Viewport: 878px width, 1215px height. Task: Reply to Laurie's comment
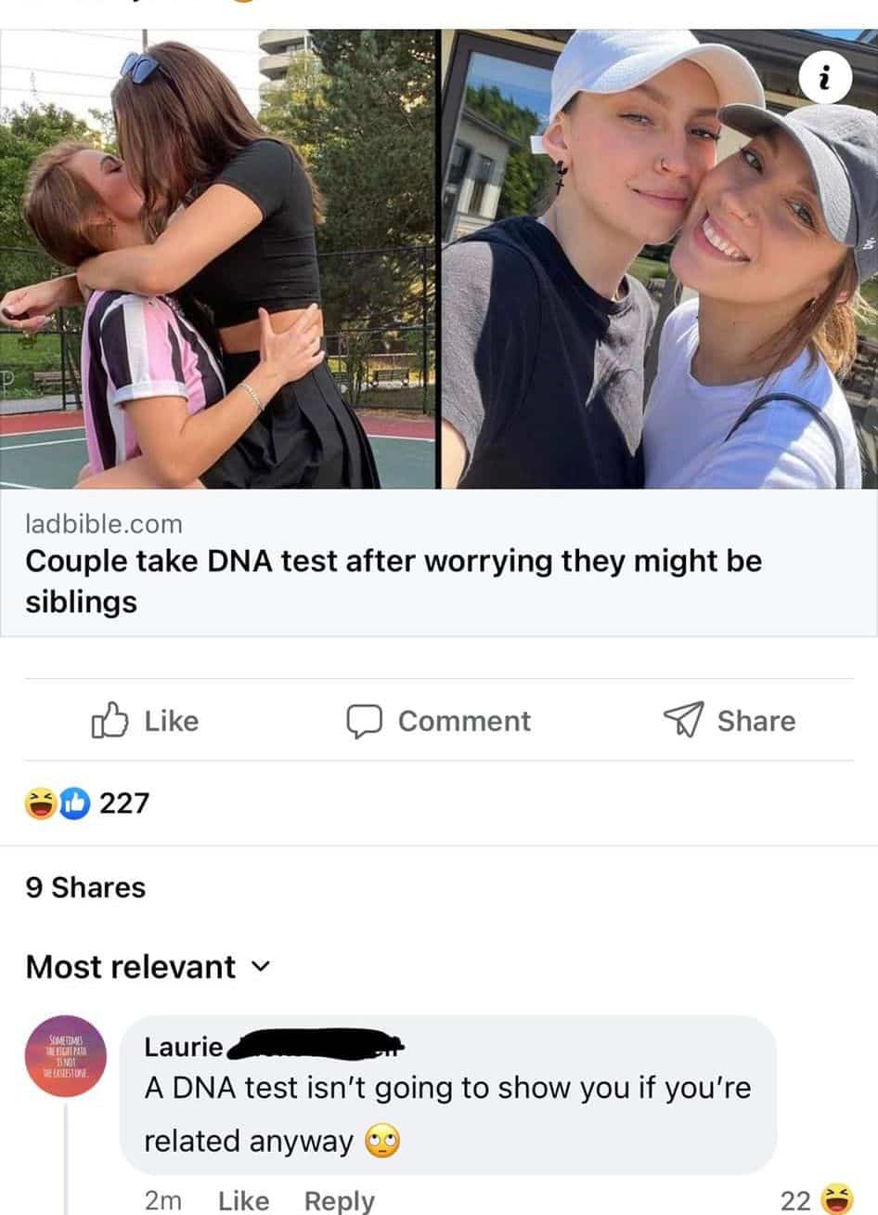pyautogui.click(x=340, y=1201)
